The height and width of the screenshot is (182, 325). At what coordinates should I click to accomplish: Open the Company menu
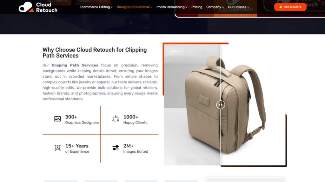click(x=215, y=7)
